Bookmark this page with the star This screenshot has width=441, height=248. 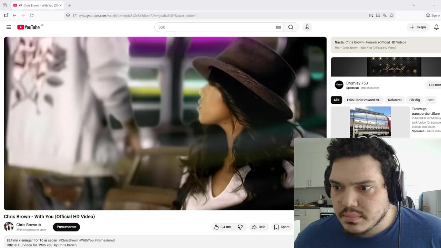pos(391,15)
